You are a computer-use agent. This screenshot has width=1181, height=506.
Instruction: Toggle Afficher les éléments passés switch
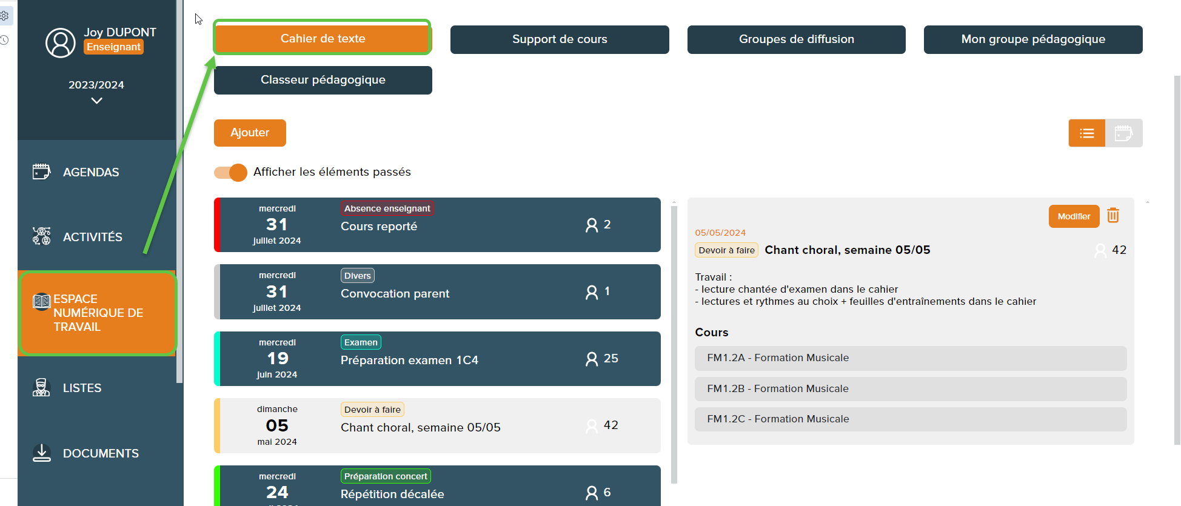231,173
